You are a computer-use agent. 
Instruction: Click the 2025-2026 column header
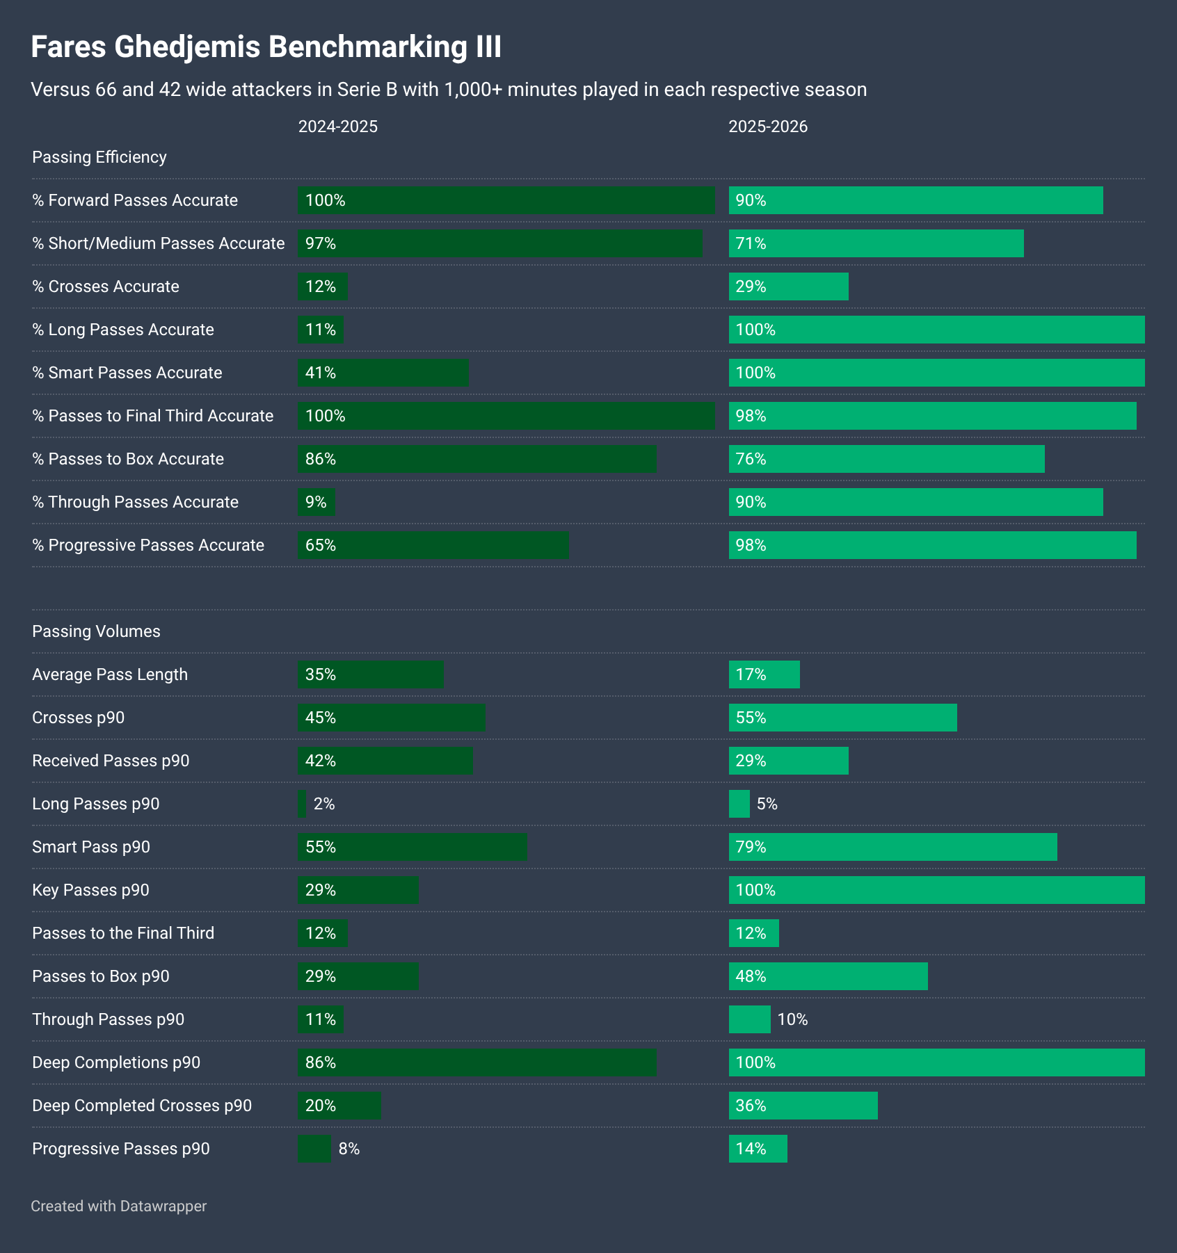(768, 127)
